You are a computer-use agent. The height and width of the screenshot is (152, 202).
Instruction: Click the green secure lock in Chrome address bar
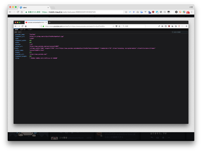(x=26, y=12)
